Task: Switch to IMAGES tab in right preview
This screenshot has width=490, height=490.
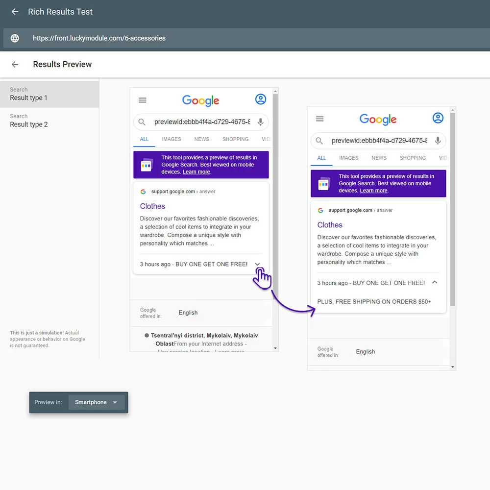Action: pyautogui.click(x=349, y=158)
